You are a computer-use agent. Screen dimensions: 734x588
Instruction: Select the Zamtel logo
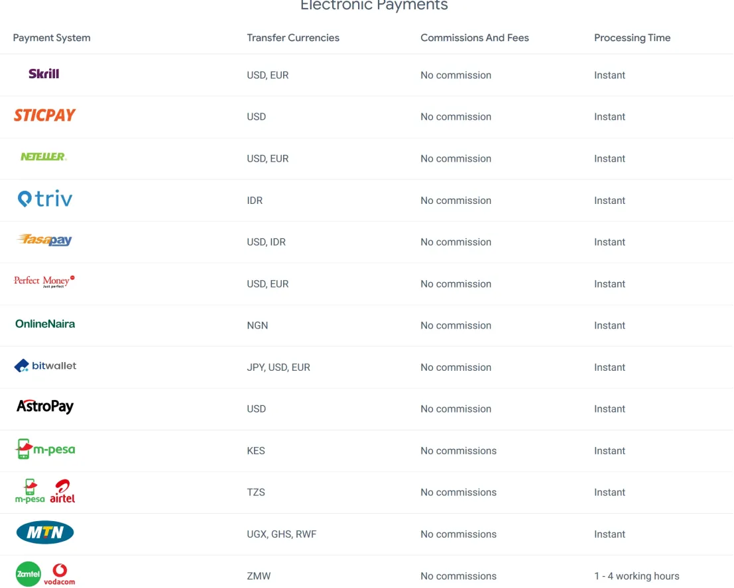coord(28,574)
